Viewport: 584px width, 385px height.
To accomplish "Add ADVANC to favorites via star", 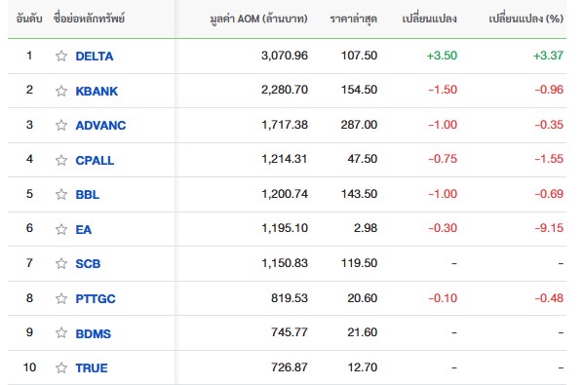I will (61, 125).
